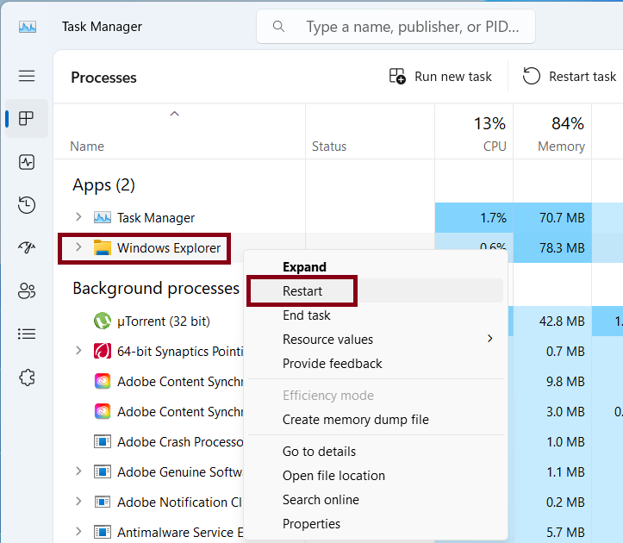623x543 pixels.
Task: Expand the Adobe Genuine Software row
Action: pos(78,471)
